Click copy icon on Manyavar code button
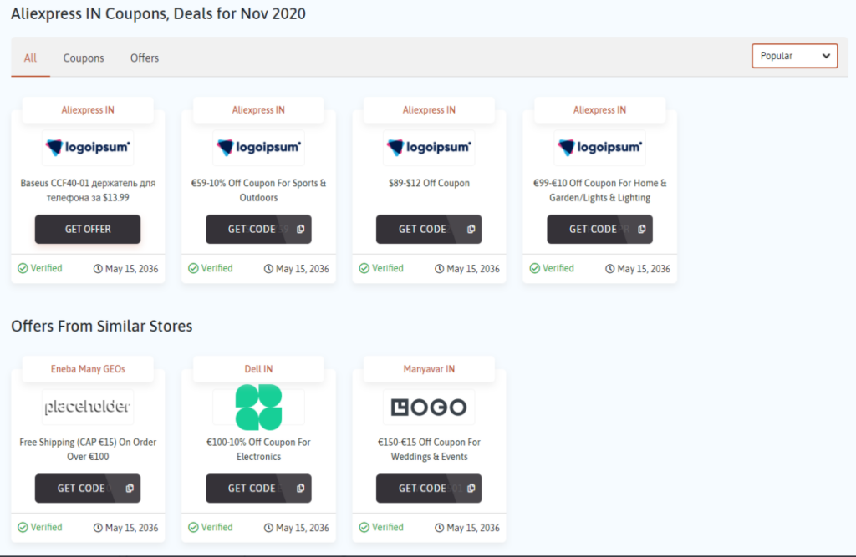856x557 pixels. point(471,489)
